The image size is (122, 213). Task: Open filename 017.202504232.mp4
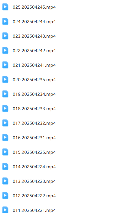34,123
